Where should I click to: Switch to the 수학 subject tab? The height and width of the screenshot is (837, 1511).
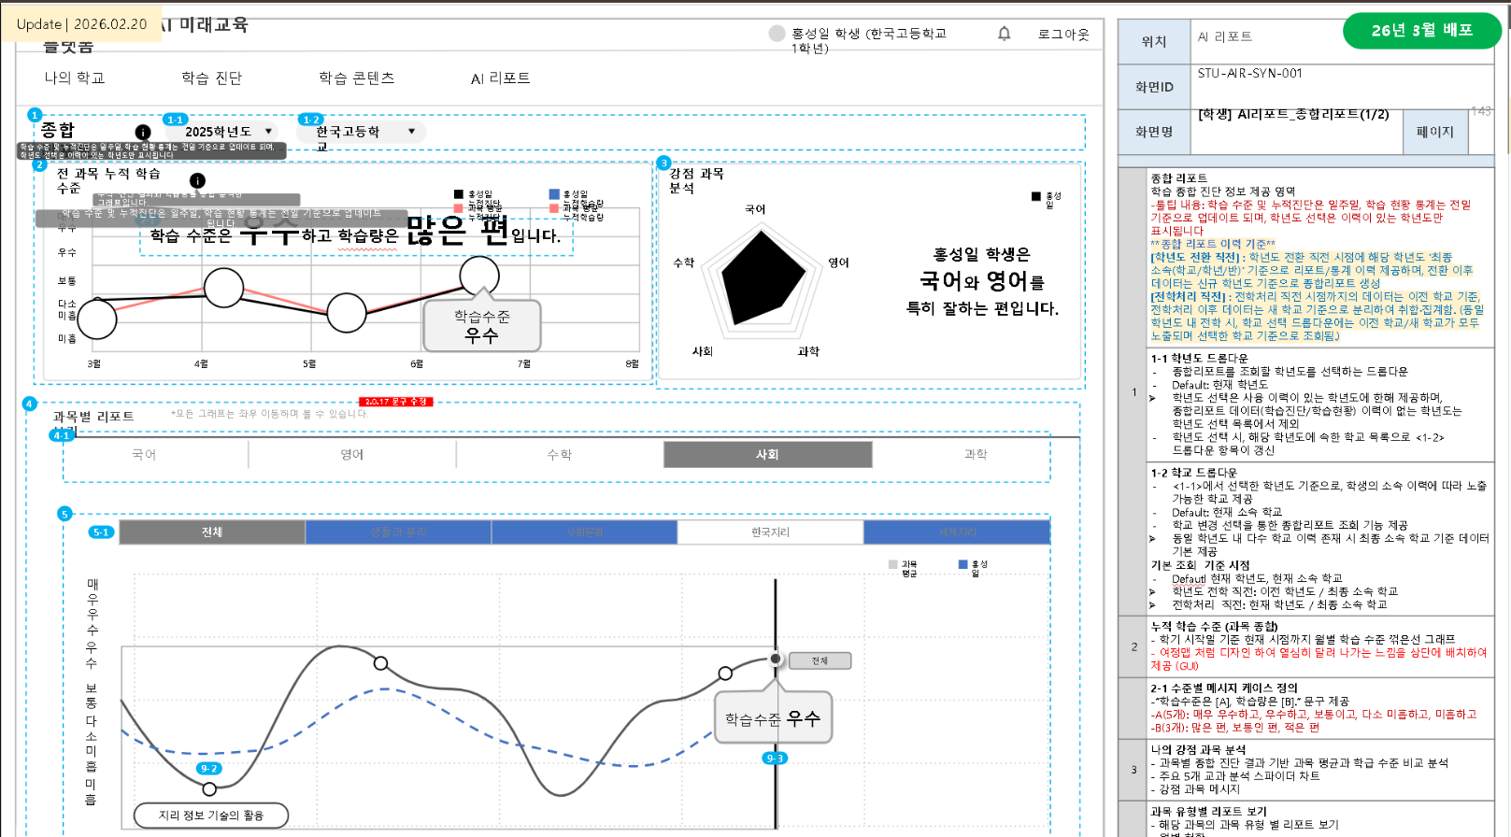coord(559,454)
